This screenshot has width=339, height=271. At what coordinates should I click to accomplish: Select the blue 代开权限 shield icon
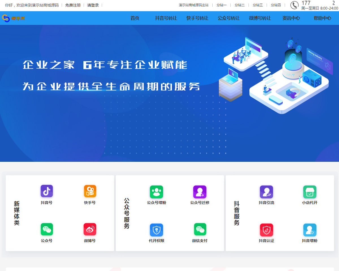[156, 230]
